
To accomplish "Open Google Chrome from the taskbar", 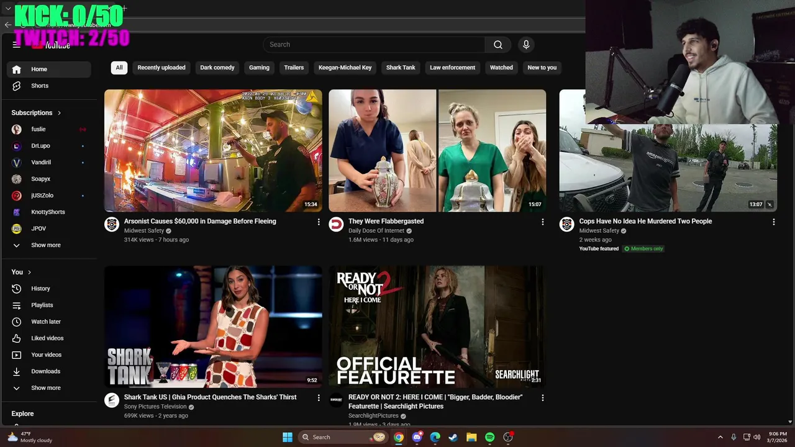I will click(399, 437).
